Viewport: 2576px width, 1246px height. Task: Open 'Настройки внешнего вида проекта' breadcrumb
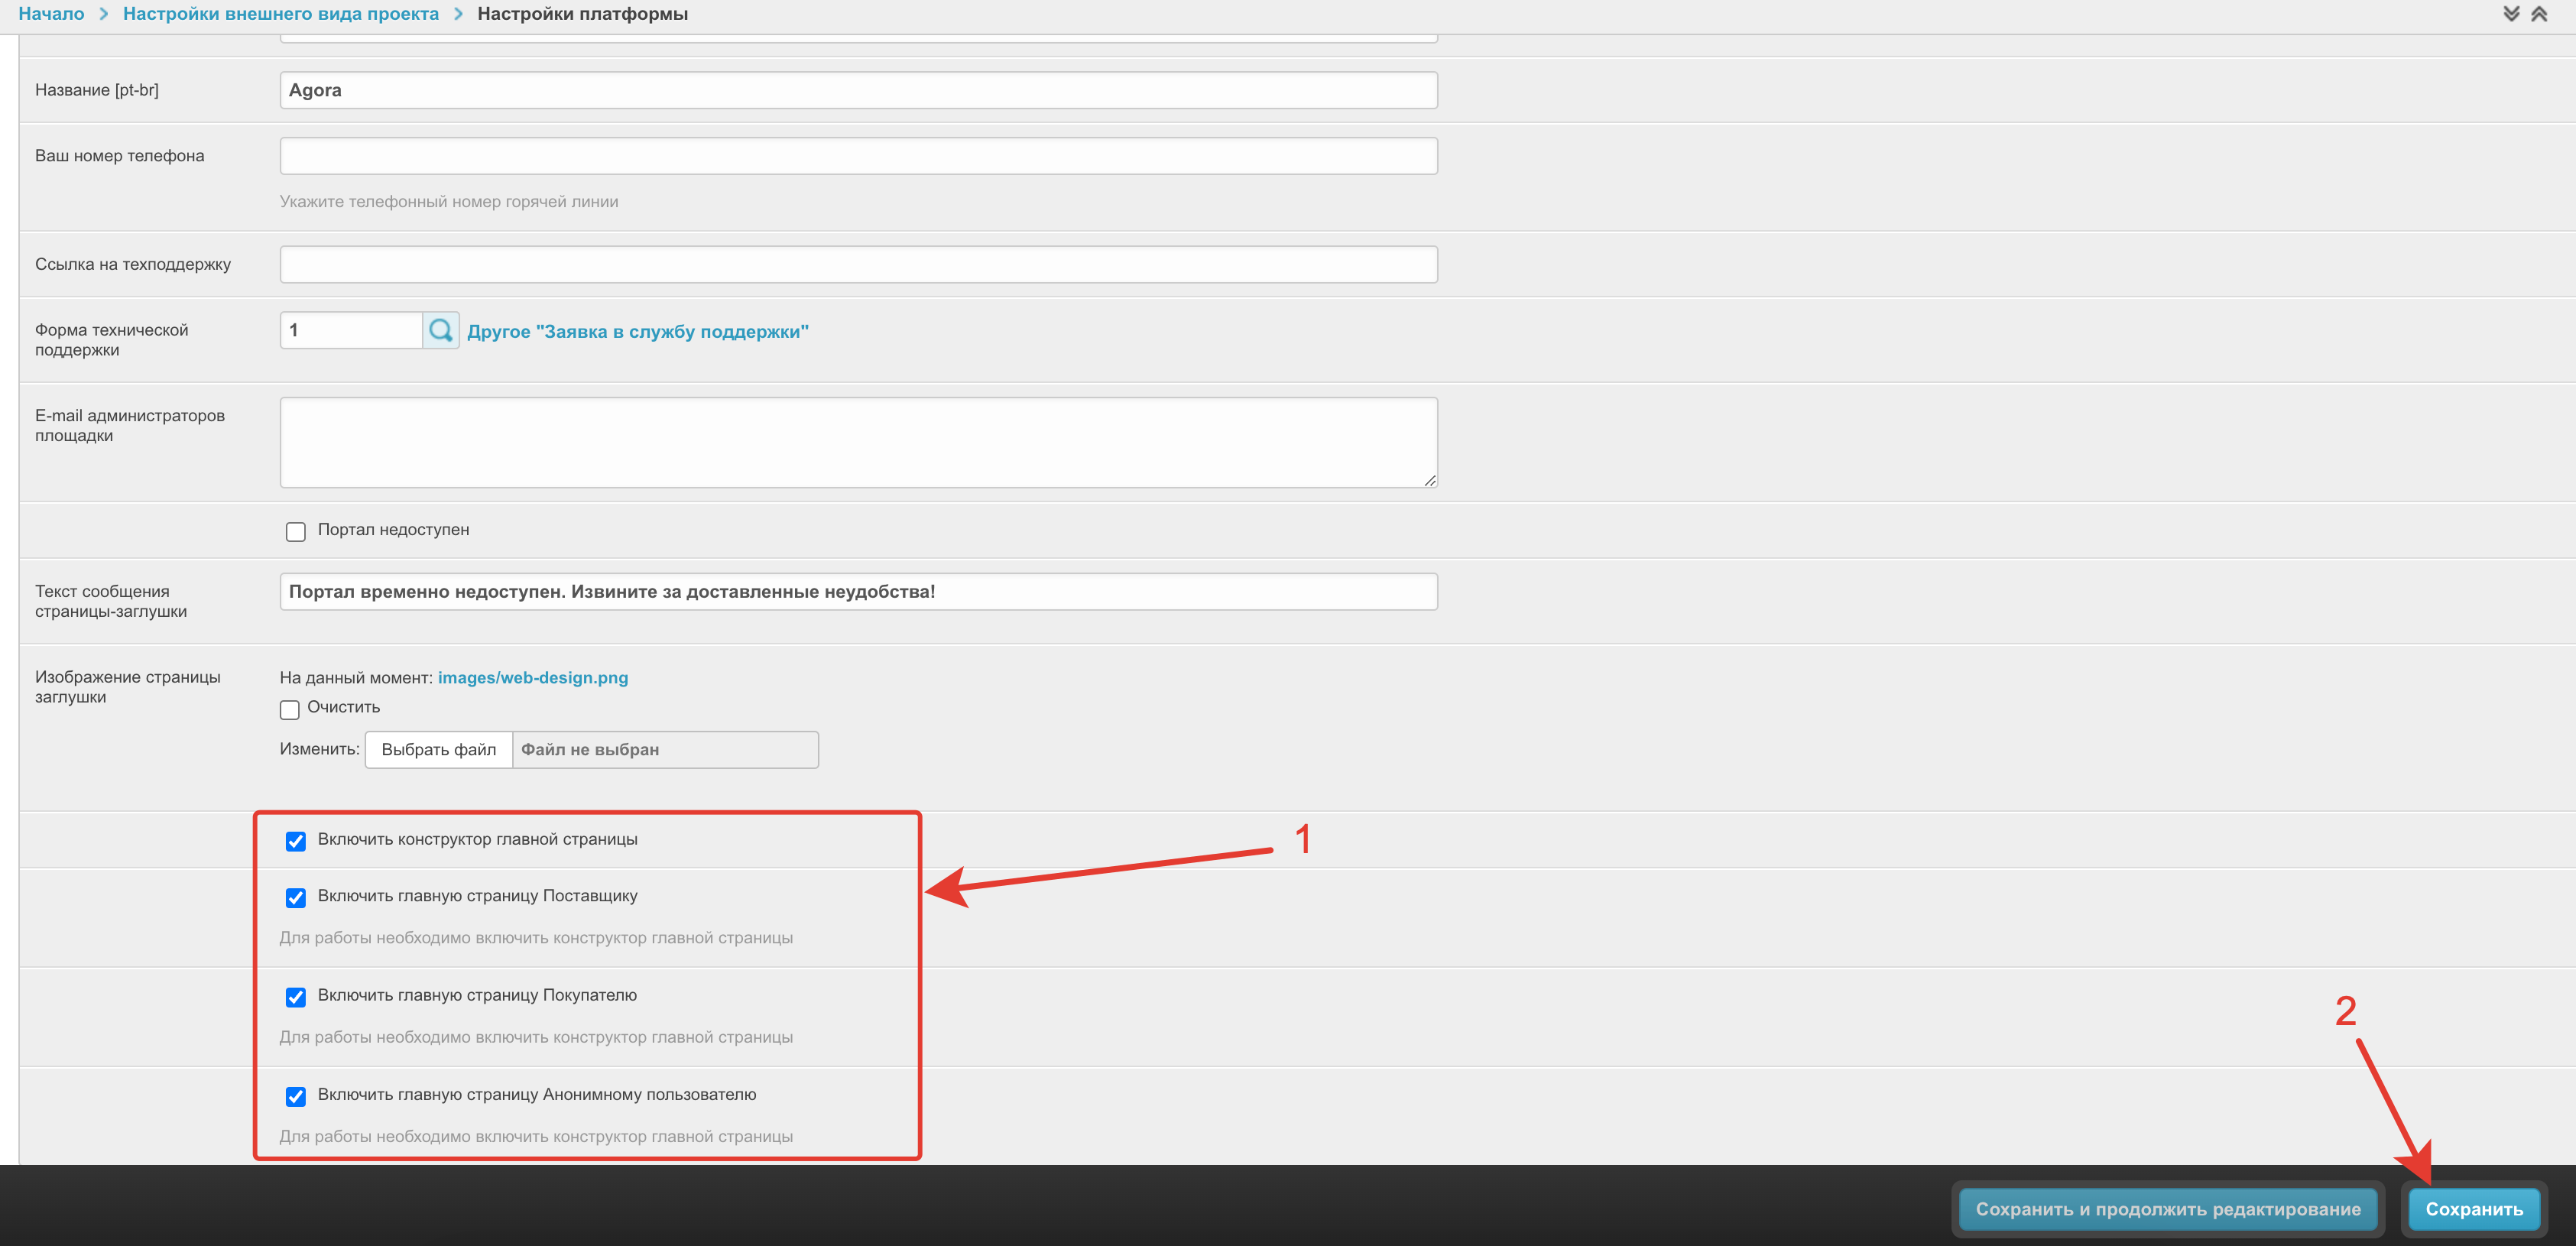[280, 14]
